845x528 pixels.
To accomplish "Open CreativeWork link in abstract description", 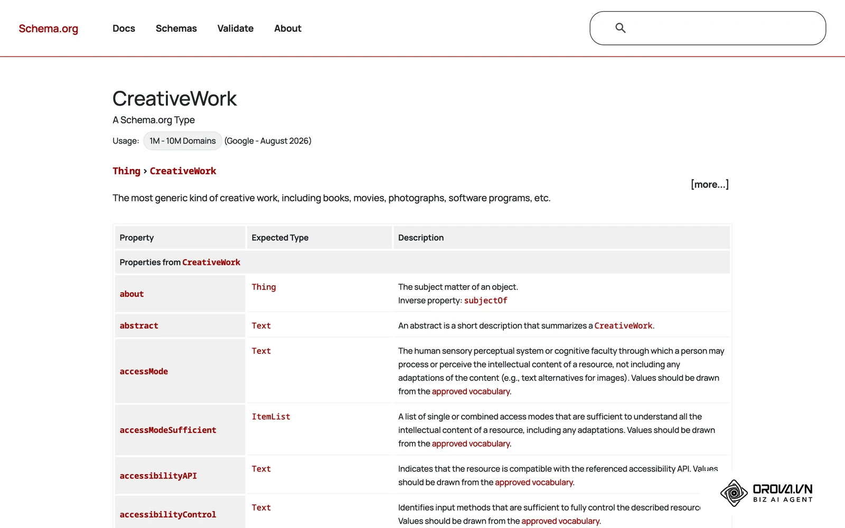I will 623,326.
